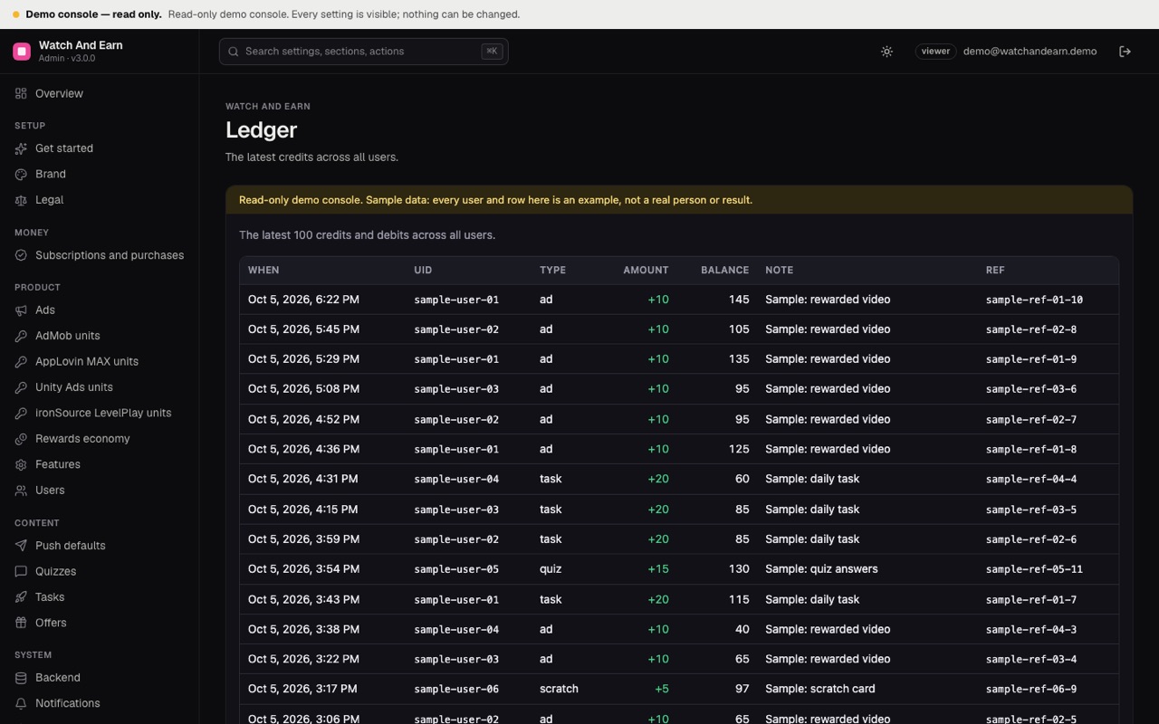
Task: Click the viewer role badge
Action: [935, 52]
